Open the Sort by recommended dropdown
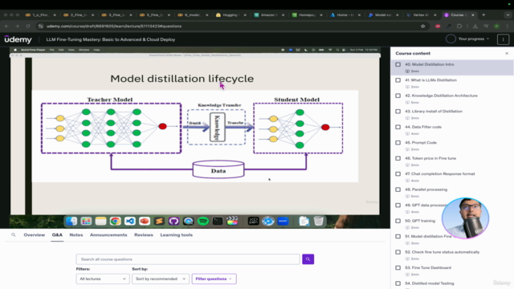The image size is (514, 289). [161, 279]
